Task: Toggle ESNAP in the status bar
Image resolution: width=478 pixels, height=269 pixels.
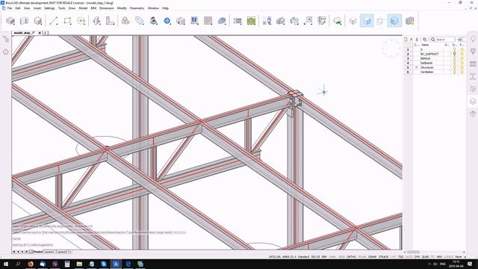Action: [372, 257]
